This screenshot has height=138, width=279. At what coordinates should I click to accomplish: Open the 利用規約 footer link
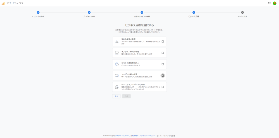coord(135,136)
